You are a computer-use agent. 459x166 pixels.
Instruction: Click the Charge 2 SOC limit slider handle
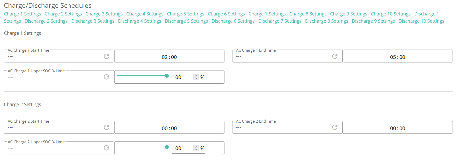[167, 147]
